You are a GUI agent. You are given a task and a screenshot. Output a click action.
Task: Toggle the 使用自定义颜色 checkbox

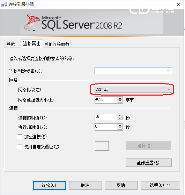[20, 147]
